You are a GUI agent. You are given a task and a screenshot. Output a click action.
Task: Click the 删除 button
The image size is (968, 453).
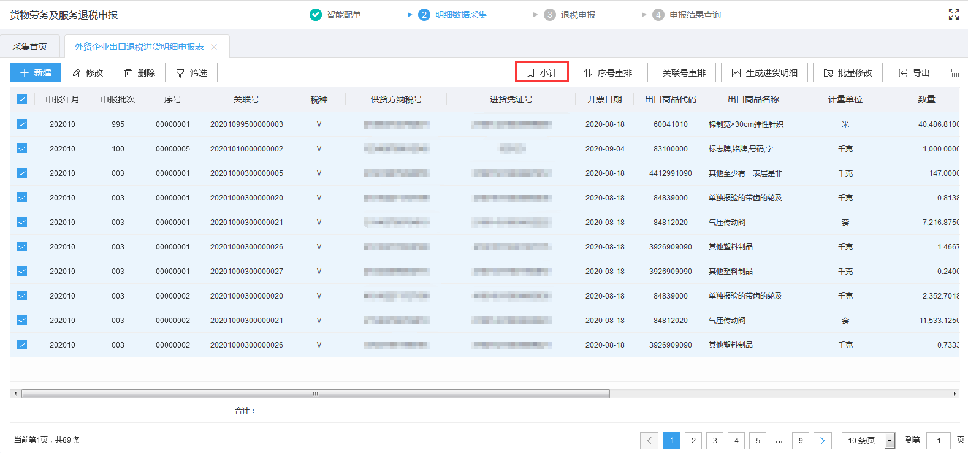click(139, 72)
